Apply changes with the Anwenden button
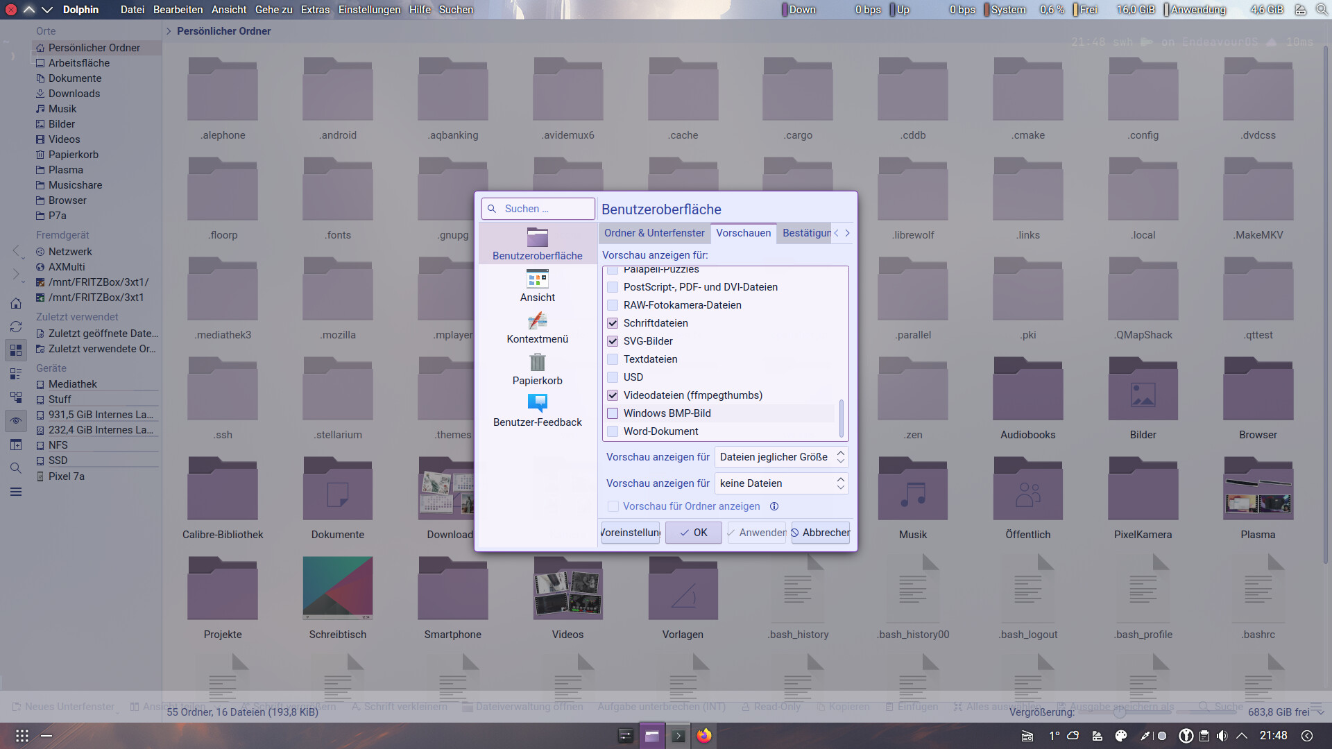1332x749 pixels. (x=756, y=533)
